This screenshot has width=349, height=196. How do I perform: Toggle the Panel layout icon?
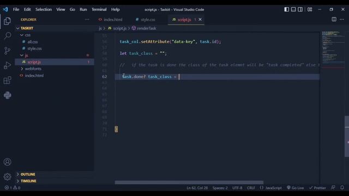293,9
